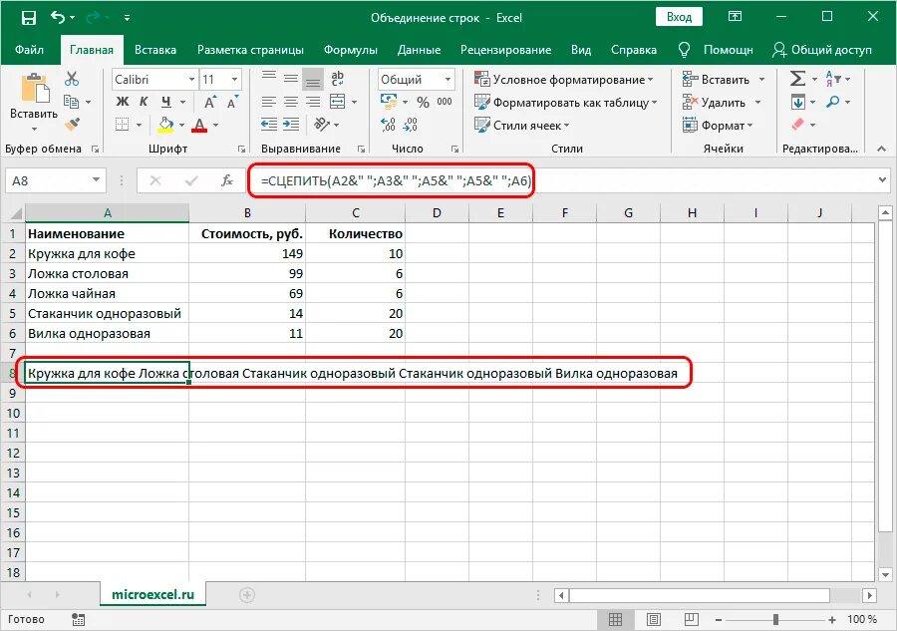
Task: Toggle bottom vertical alignment
Action: click(313, 79)
